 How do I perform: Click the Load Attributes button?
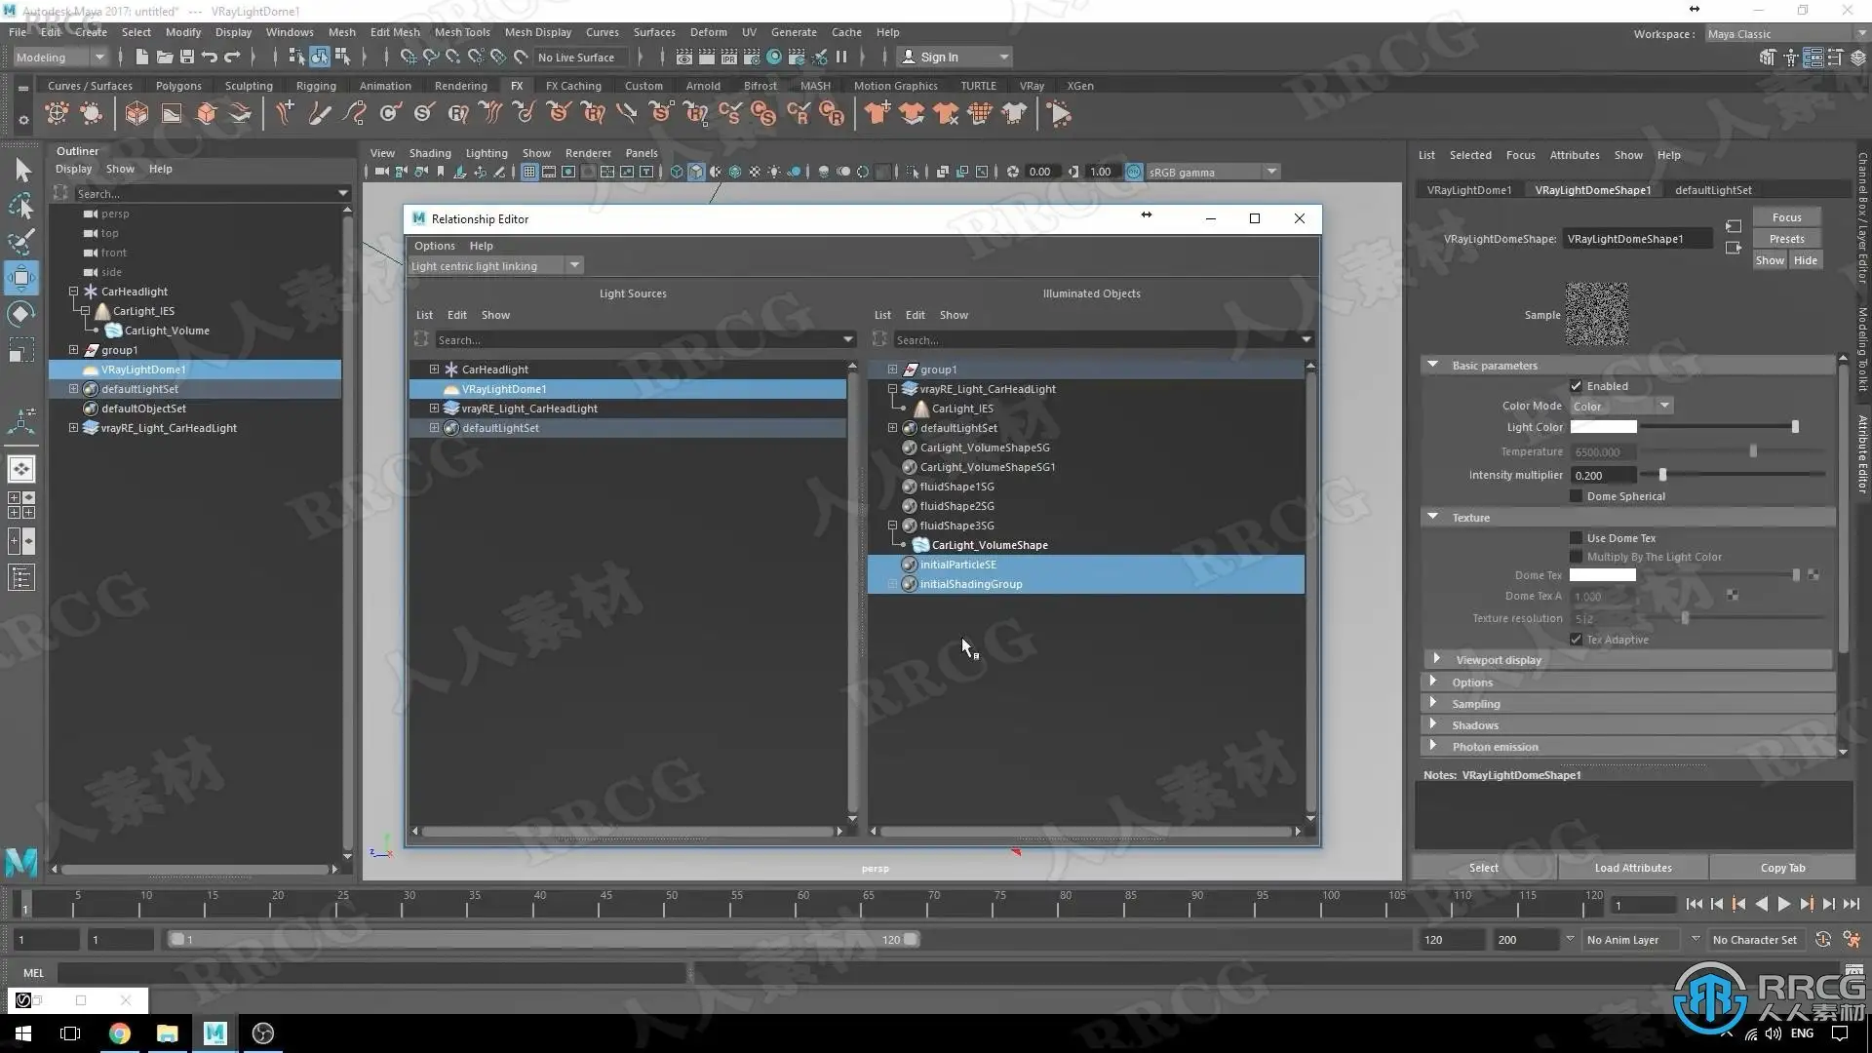click(1632, 868)
